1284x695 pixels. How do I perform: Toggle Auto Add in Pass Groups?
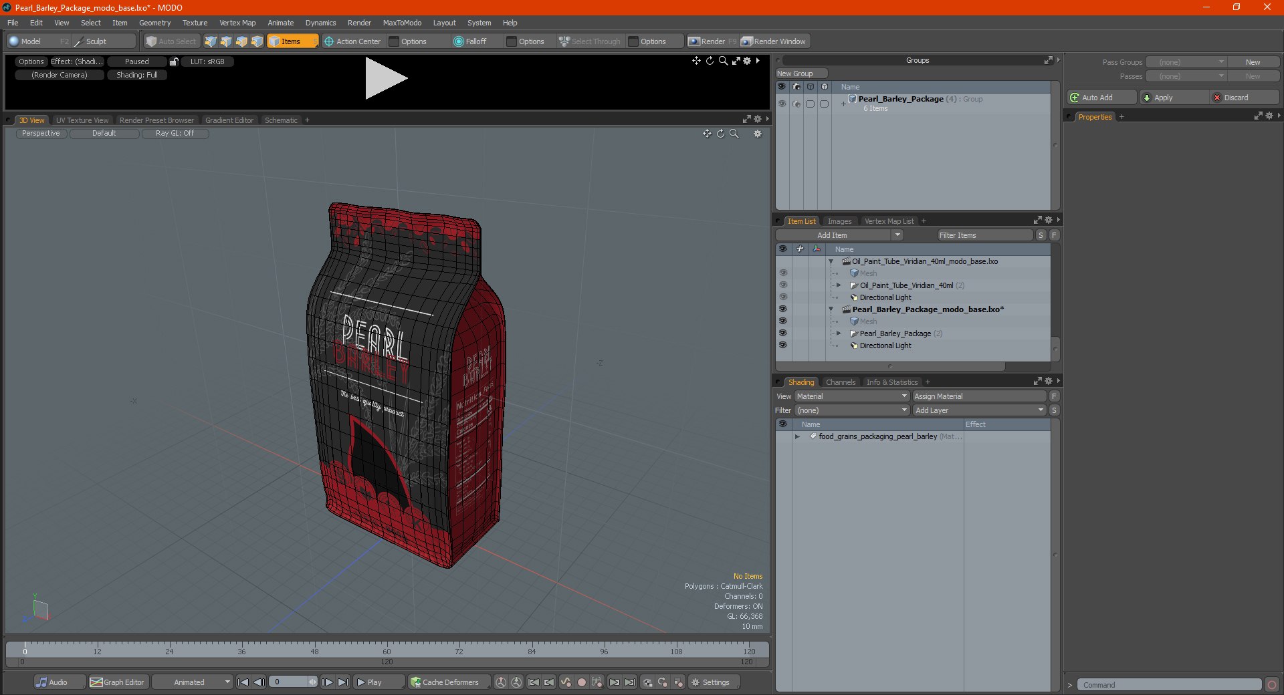1101,98
